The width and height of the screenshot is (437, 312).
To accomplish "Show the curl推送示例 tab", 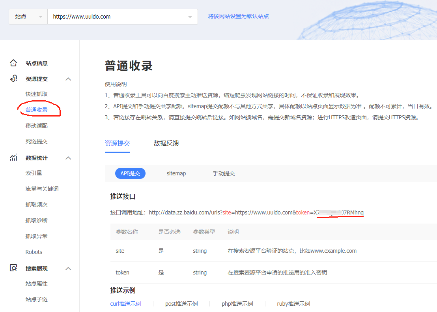I will click(126, 304).
